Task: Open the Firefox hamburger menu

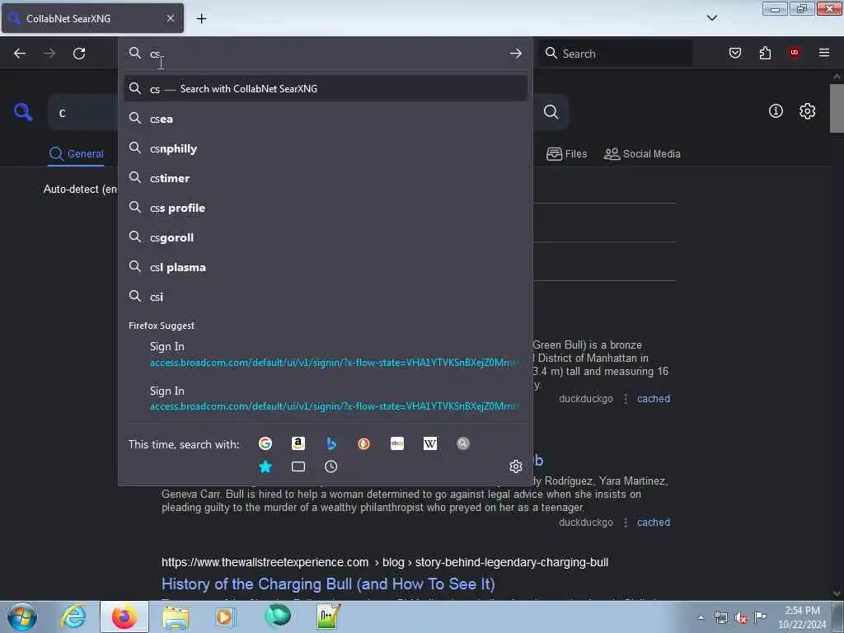Action: [823, 53]
